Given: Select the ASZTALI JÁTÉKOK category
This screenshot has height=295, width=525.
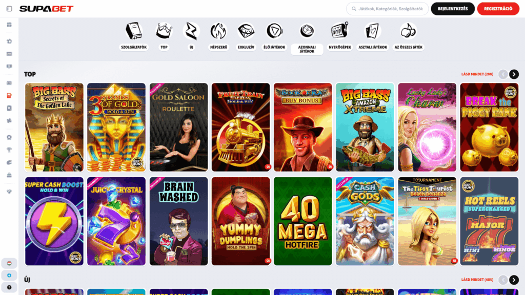Looking at the screenshot, I should [x=373, y=36].
